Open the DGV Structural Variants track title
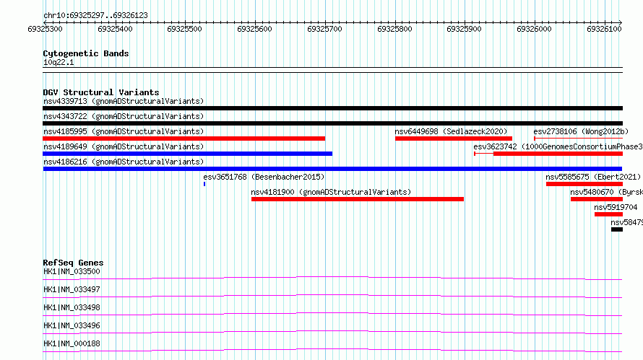 pos(101,92)
